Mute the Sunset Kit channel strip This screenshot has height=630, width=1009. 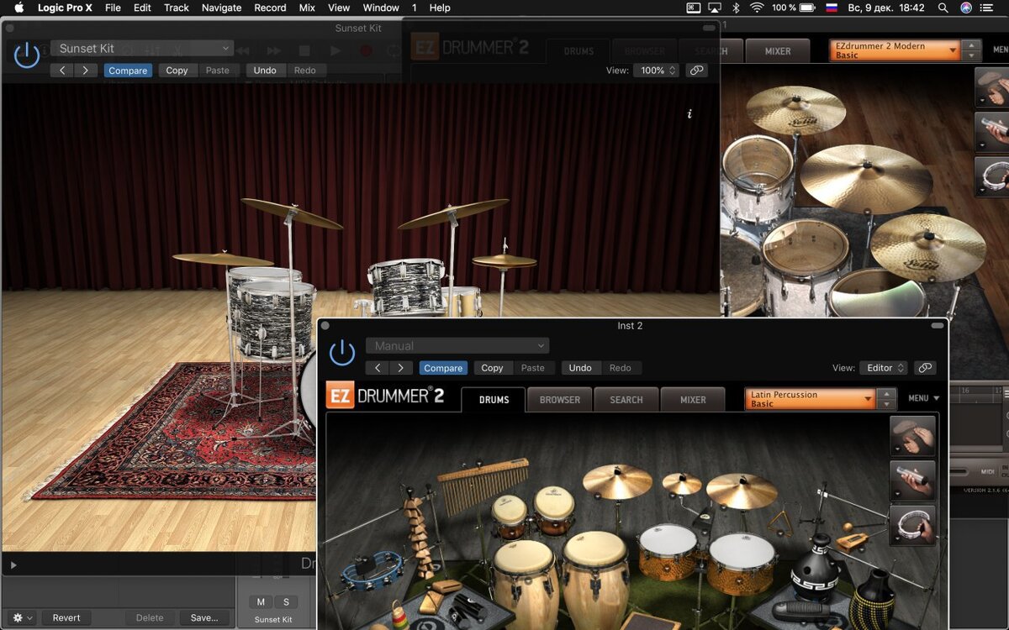[x=261, y=601]
